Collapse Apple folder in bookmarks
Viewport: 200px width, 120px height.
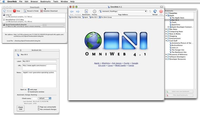coord(166,15)
